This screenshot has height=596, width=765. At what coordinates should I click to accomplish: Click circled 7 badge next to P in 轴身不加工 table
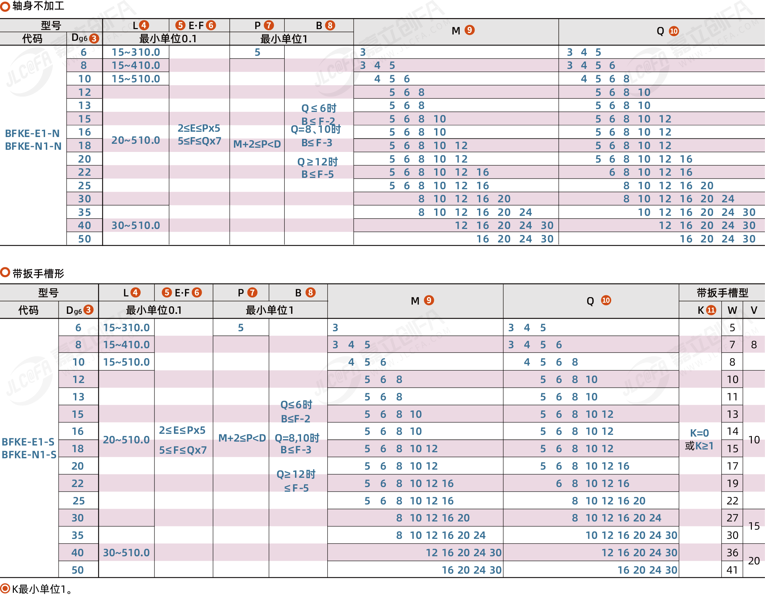[269, 25]
